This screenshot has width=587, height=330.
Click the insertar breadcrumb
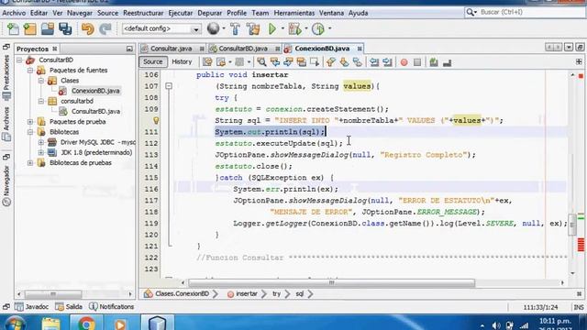[247, 293]
